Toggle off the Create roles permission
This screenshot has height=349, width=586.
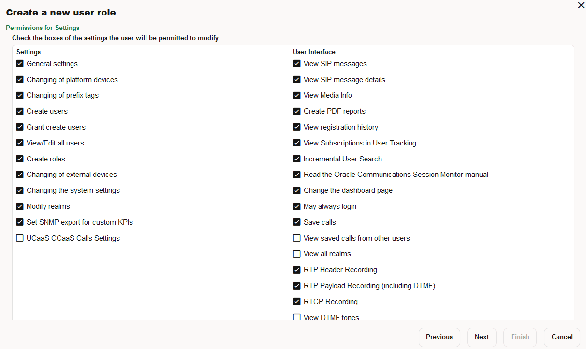pyautogui.click(x=20, y=159)
